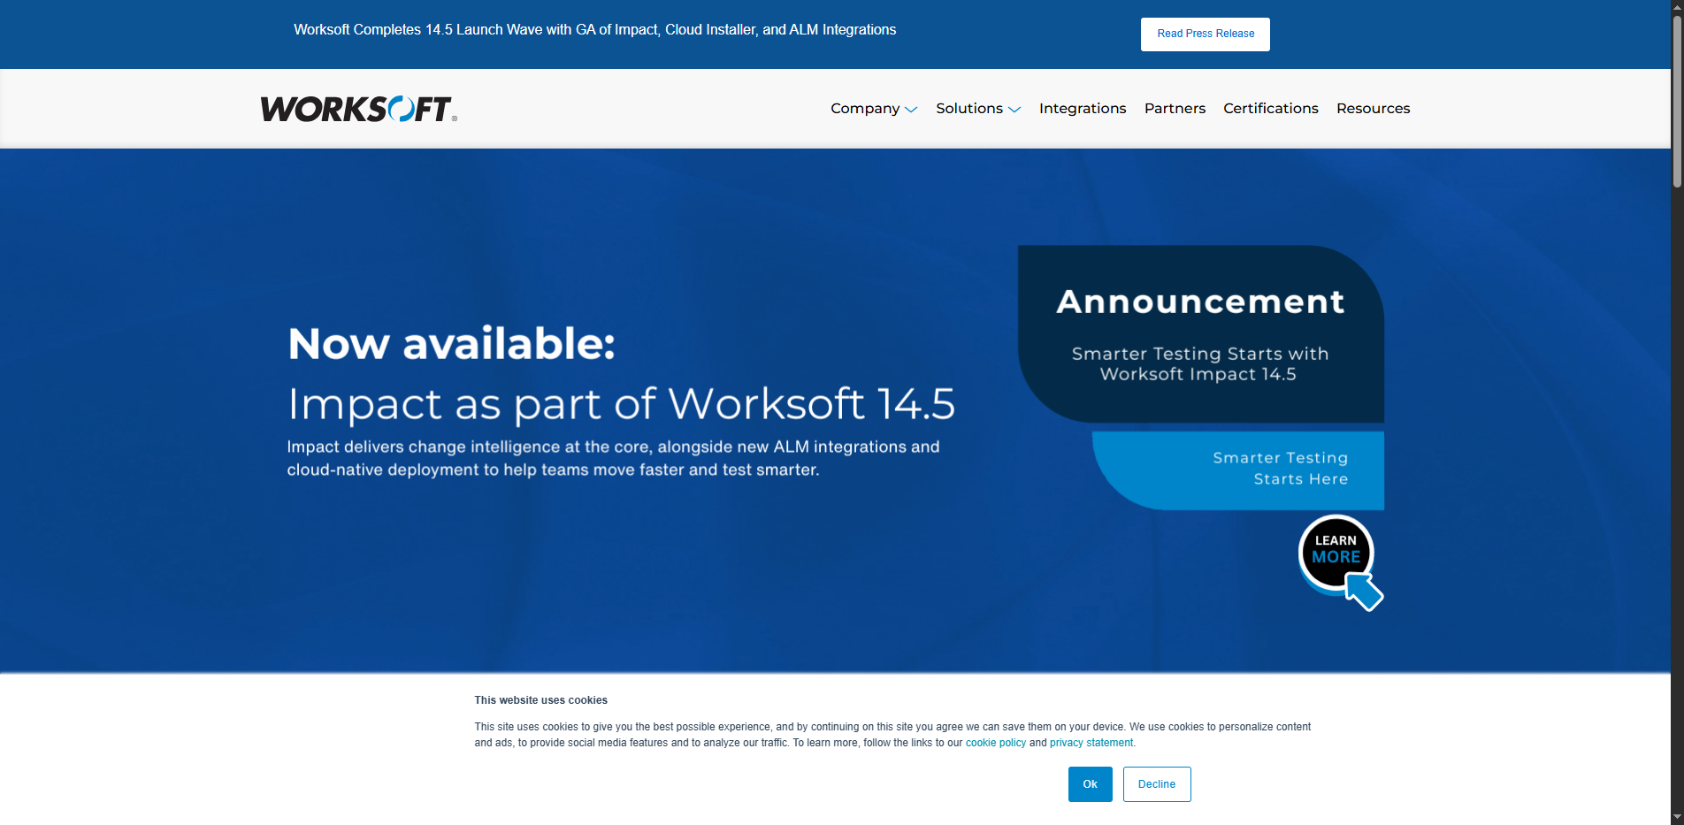Open the Resources page
Image resolution: width=1684 pixels, height=825 pixels.
1374,108
